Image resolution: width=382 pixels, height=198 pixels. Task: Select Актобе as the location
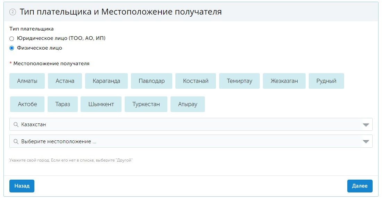point(27,104)
